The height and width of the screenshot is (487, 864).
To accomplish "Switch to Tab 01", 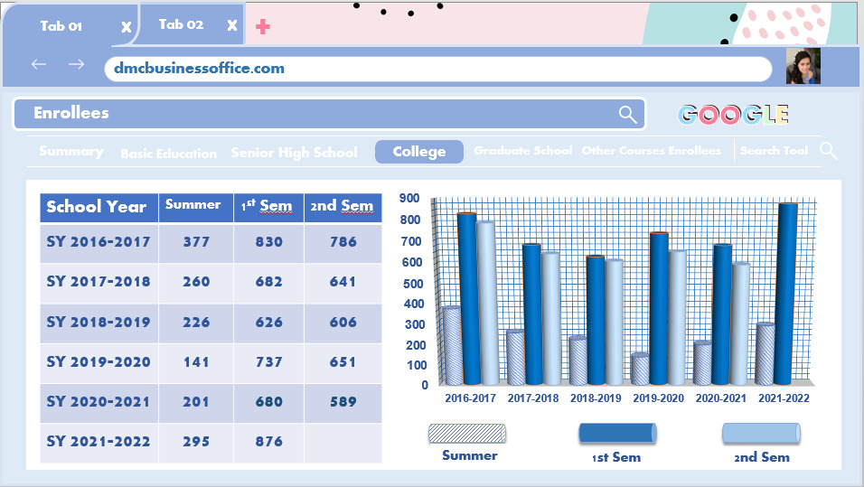I will (x=61, y=26).
